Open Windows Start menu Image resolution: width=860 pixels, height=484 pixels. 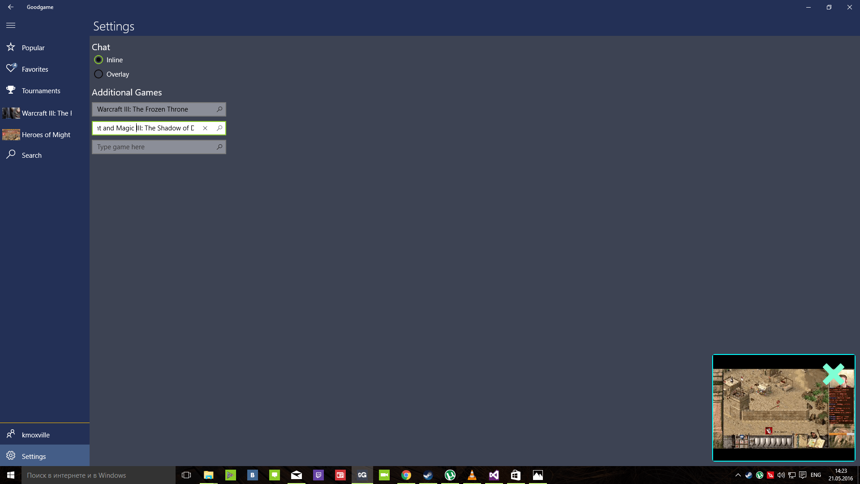coord(11,475)
